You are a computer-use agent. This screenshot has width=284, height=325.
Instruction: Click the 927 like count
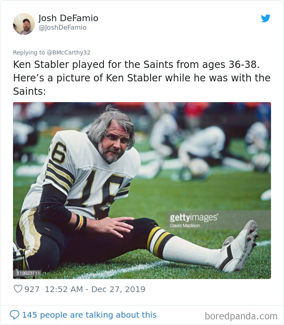coord(32,289)
